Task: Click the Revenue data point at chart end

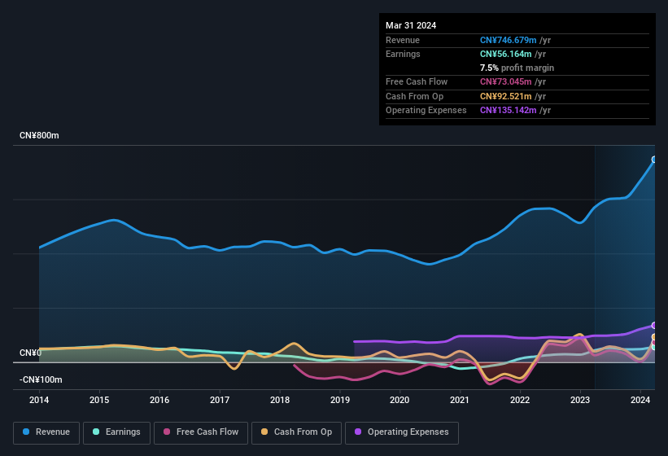Action: pos(654,160)
